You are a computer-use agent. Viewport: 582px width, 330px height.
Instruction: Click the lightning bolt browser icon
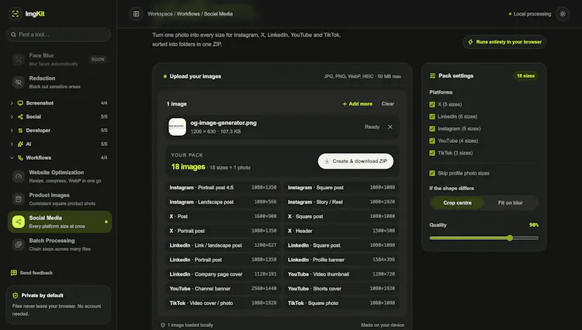click(x=470, y=42)
